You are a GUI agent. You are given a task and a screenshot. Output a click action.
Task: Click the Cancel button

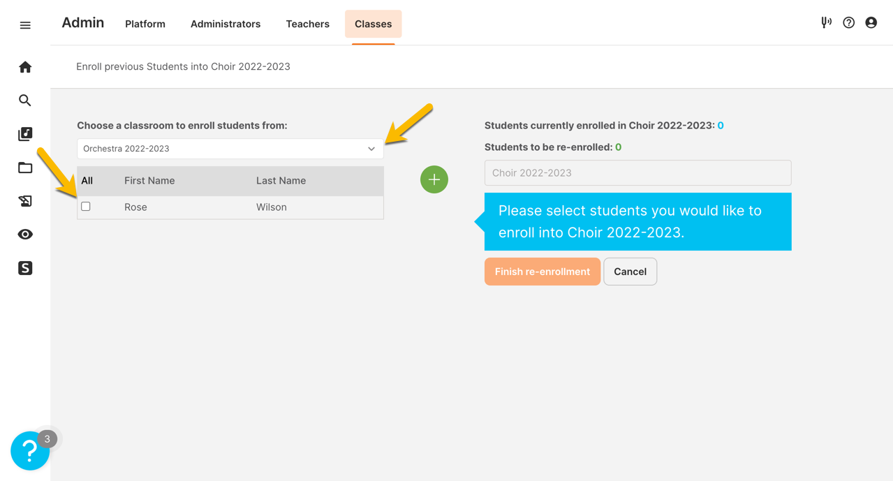point(630,272)
